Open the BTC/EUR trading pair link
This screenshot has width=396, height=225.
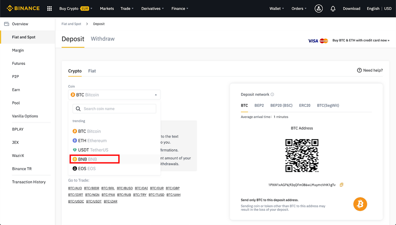point(156,188)
